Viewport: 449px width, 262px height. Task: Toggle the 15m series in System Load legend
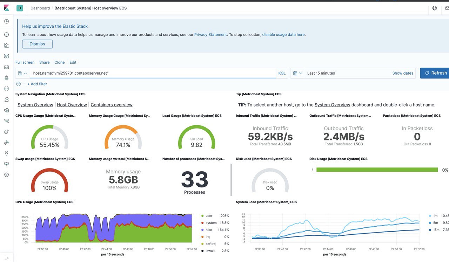[x=436, y=230]
